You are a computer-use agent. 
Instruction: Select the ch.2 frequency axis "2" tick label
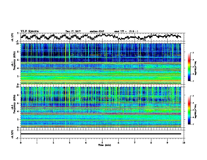(18, 119)
